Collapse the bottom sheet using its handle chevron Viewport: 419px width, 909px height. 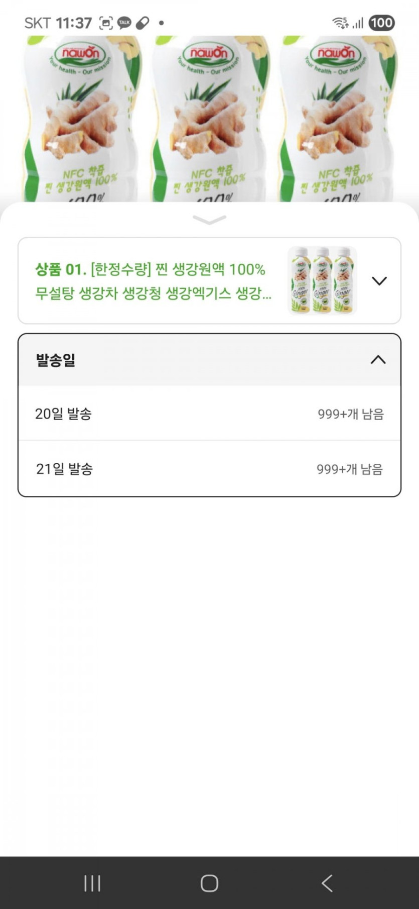[209, 220]
